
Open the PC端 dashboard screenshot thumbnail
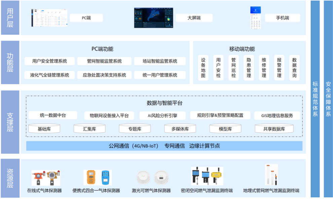tap(49, 18)
